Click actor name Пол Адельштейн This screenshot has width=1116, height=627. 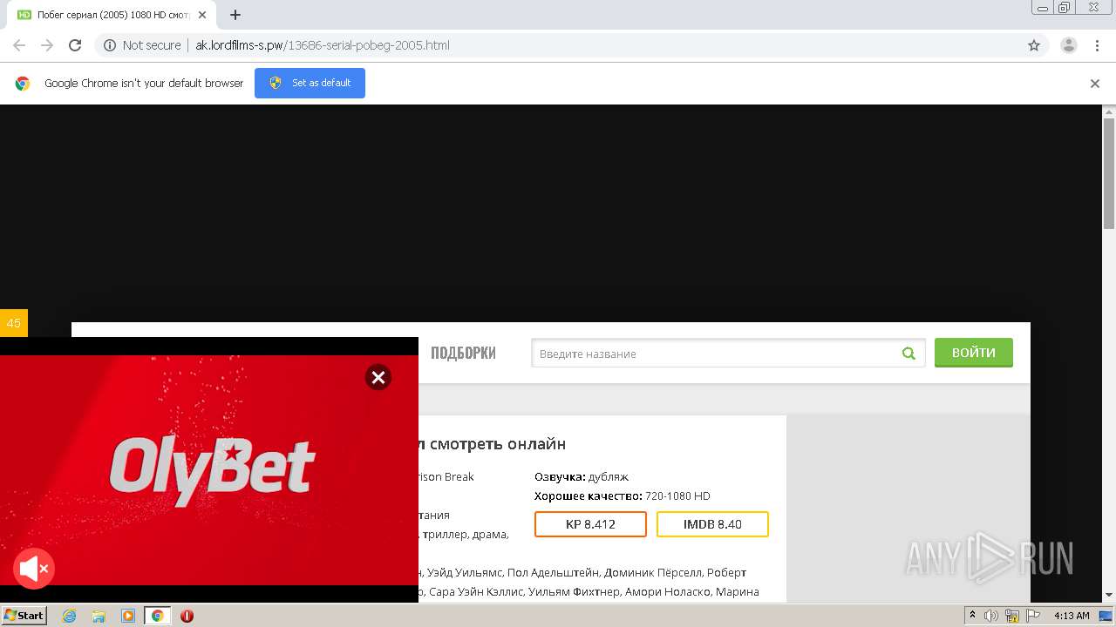pos(554,572)
